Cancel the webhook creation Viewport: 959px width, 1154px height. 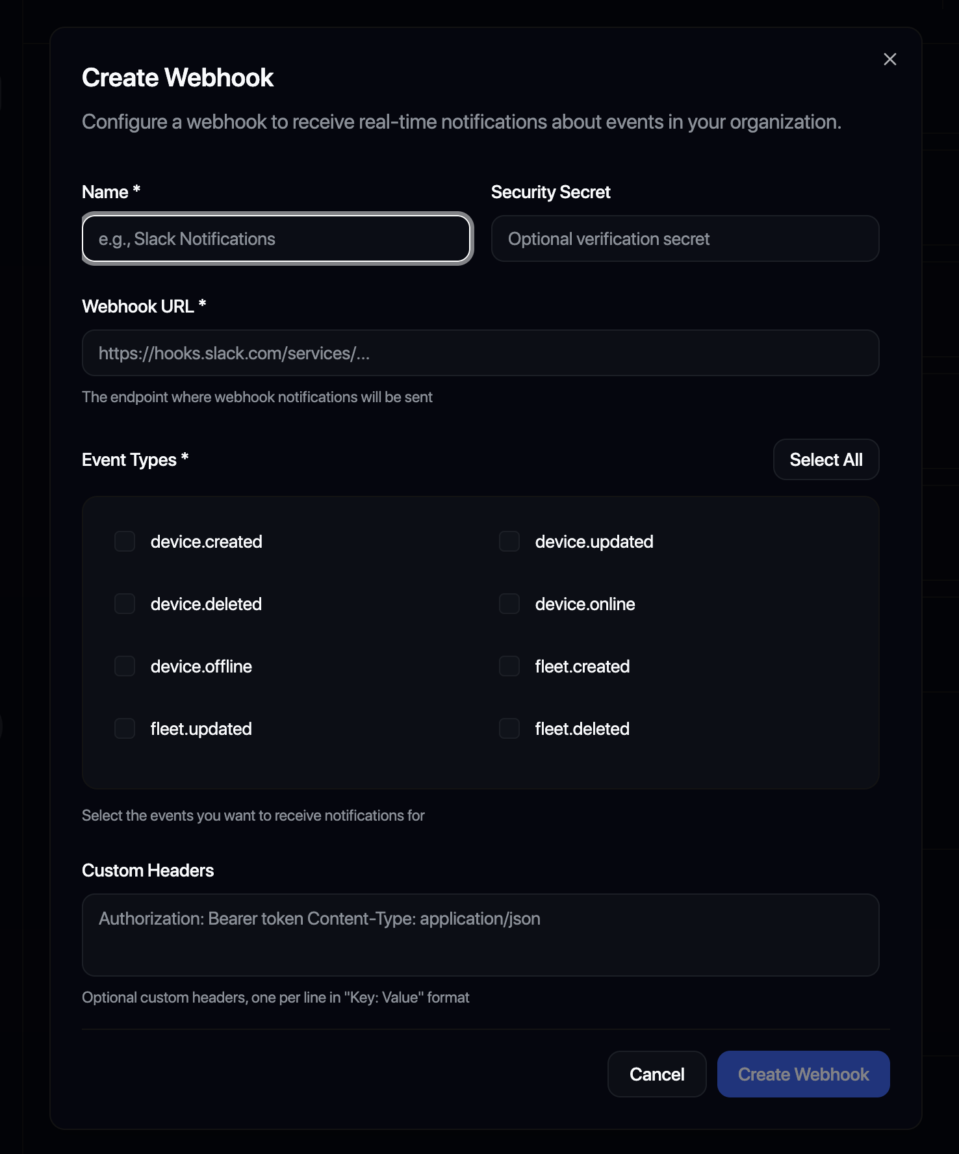(656, 1074)
